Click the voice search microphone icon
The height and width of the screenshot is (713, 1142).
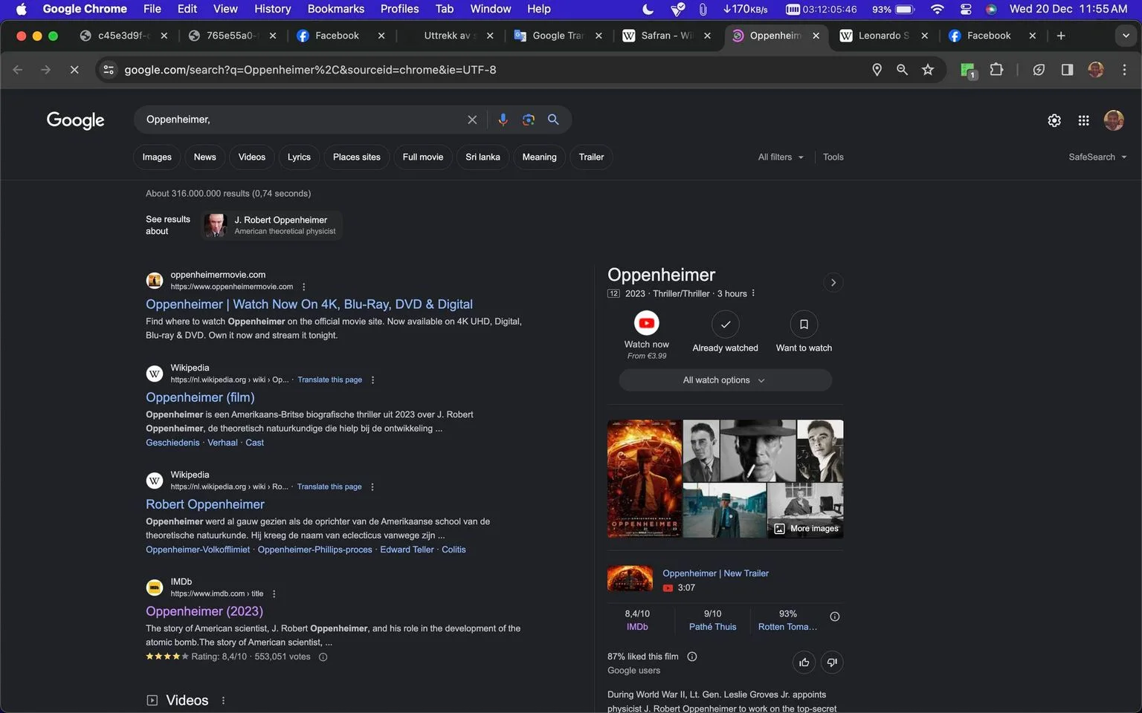[x=503, y=120]
